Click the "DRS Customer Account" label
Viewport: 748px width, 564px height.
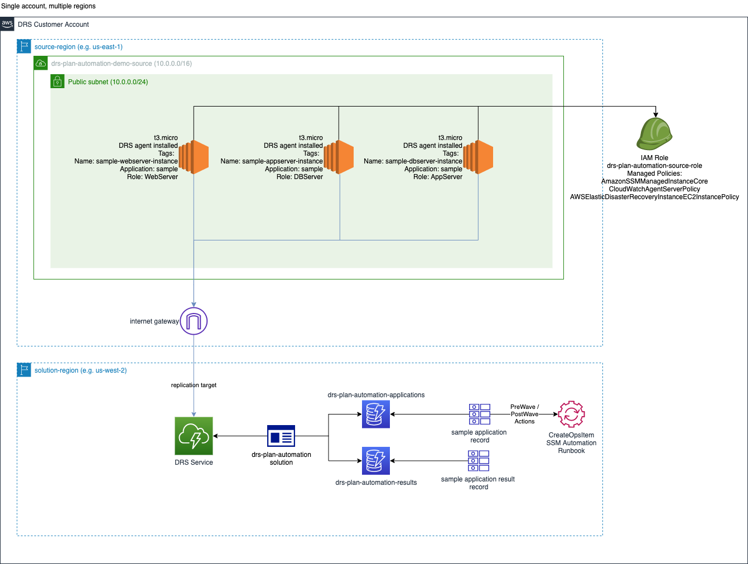[x=54, y=25]
